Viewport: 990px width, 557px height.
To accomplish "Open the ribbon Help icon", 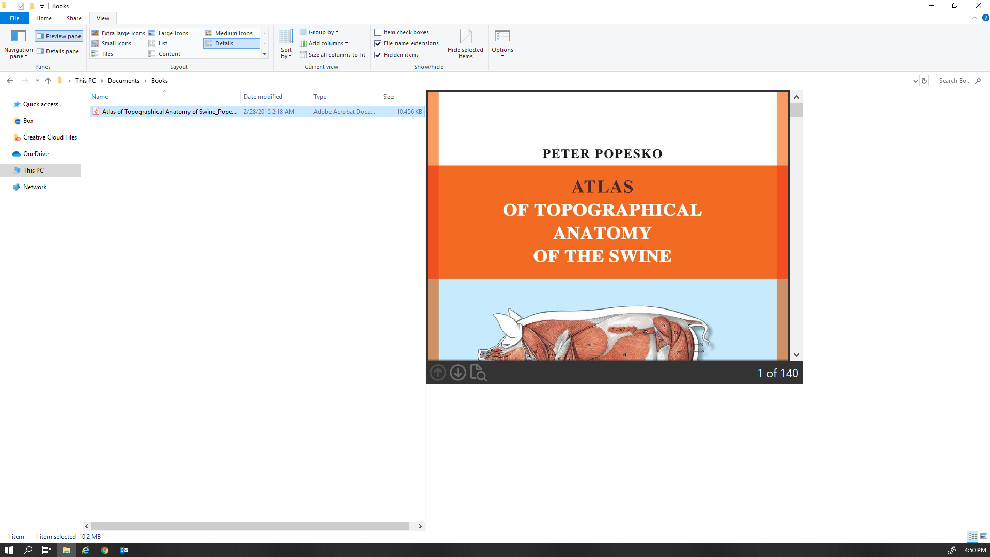I will point(985,18).
